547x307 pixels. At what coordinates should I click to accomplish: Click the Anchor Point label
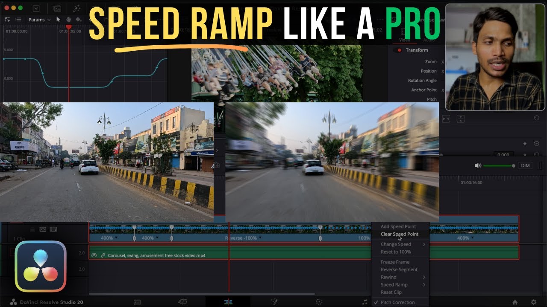point(424,90)
